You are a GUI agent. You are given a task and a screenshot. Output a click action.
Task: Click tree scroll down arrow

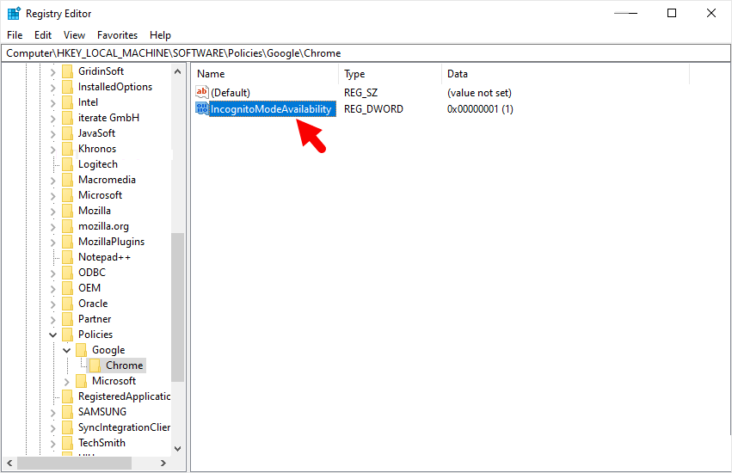[177, 449]
